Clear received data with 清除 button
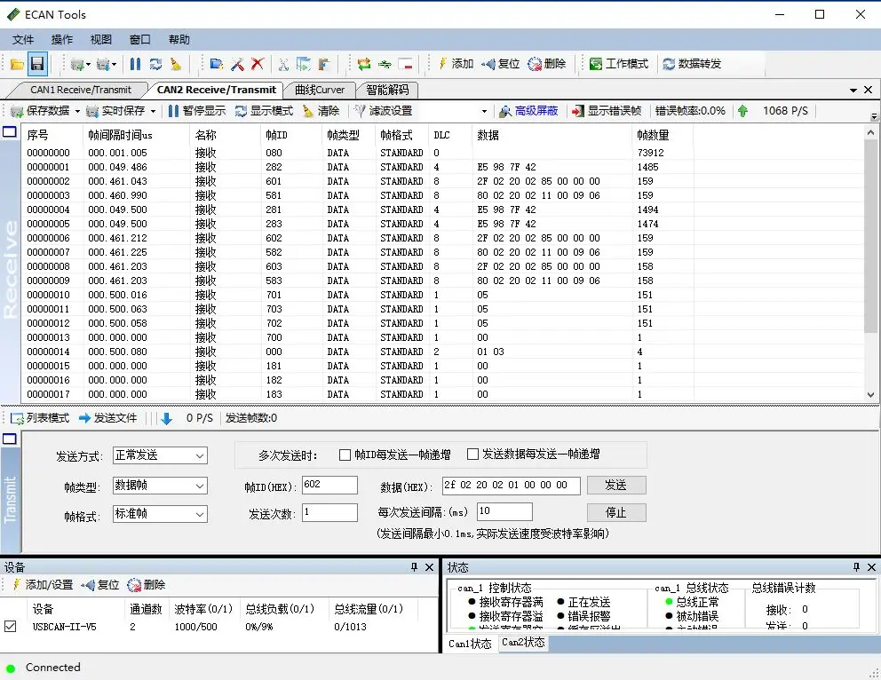Viewport: 881px width, 680px height. pos(321,111)
